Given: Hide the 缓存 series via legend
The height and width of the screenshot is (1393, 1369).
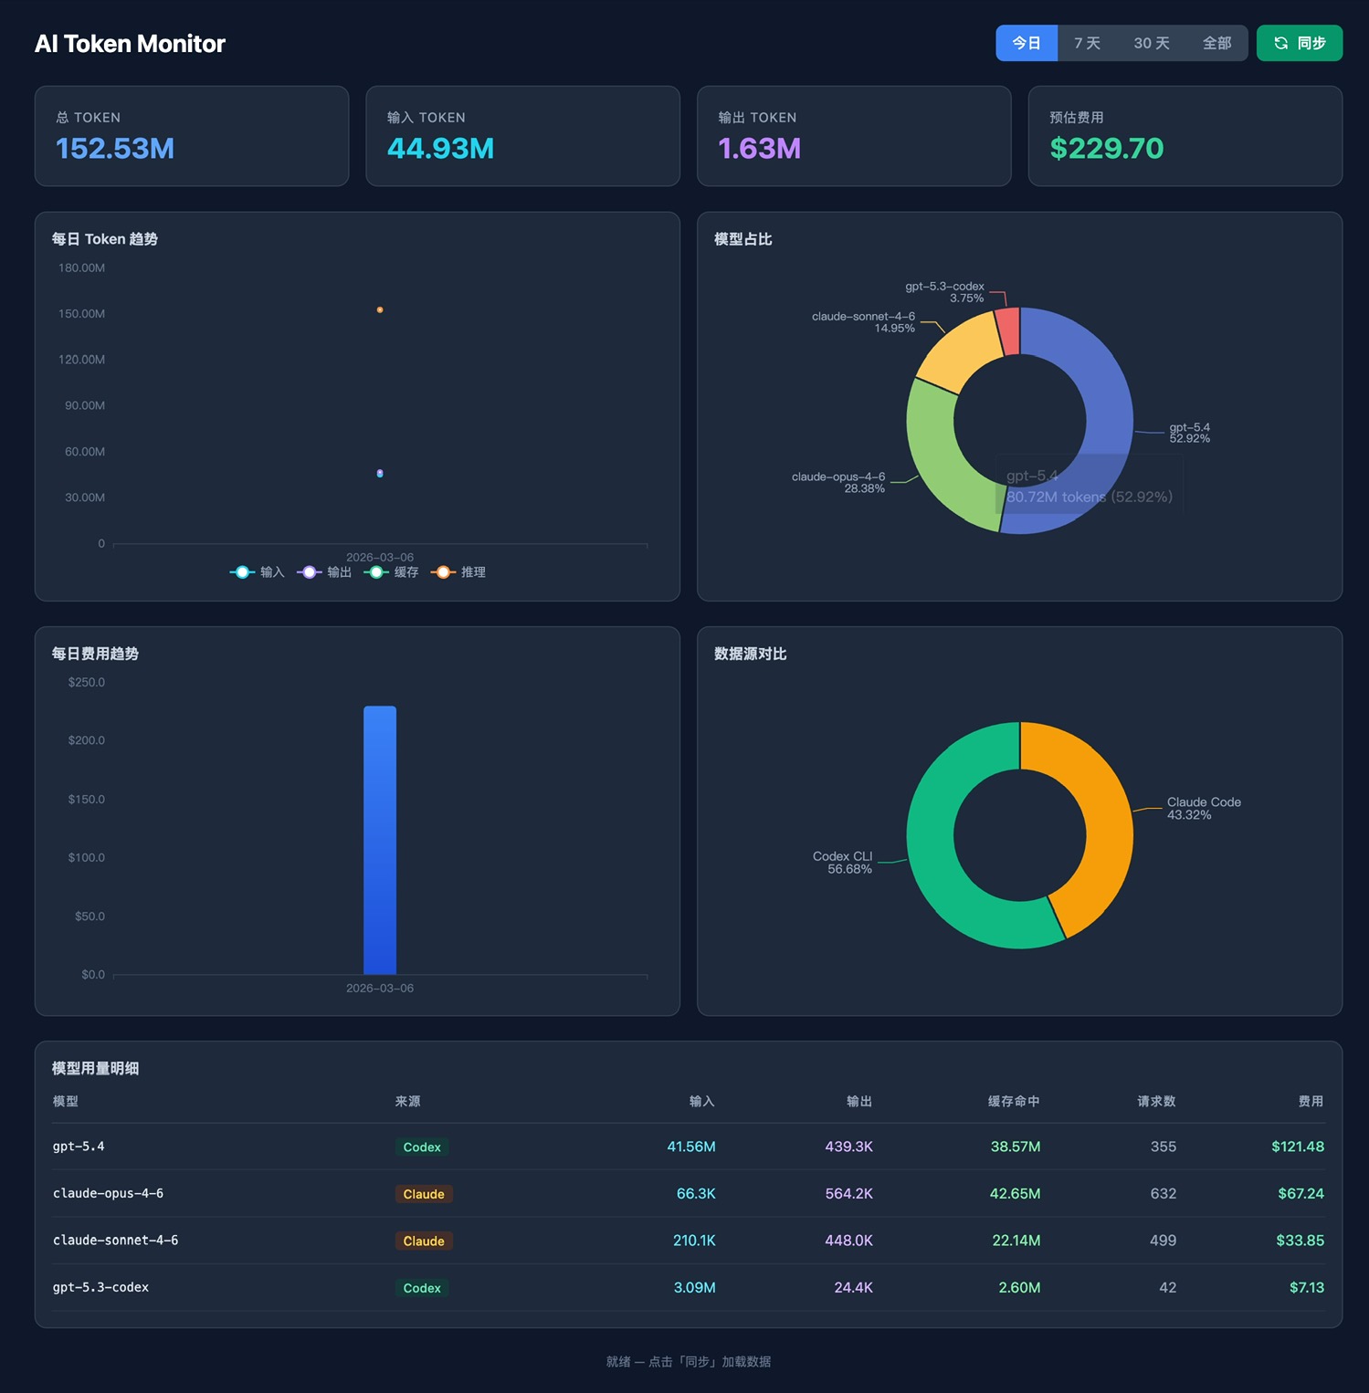Looking at the screenshot, I should (x=391, y=572).
